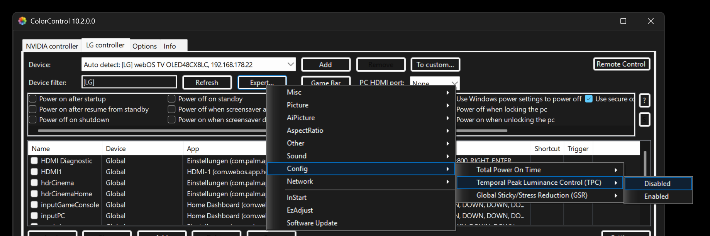Click the Add device button
Viewport: 710px width, 236px height.
point(325,64)
